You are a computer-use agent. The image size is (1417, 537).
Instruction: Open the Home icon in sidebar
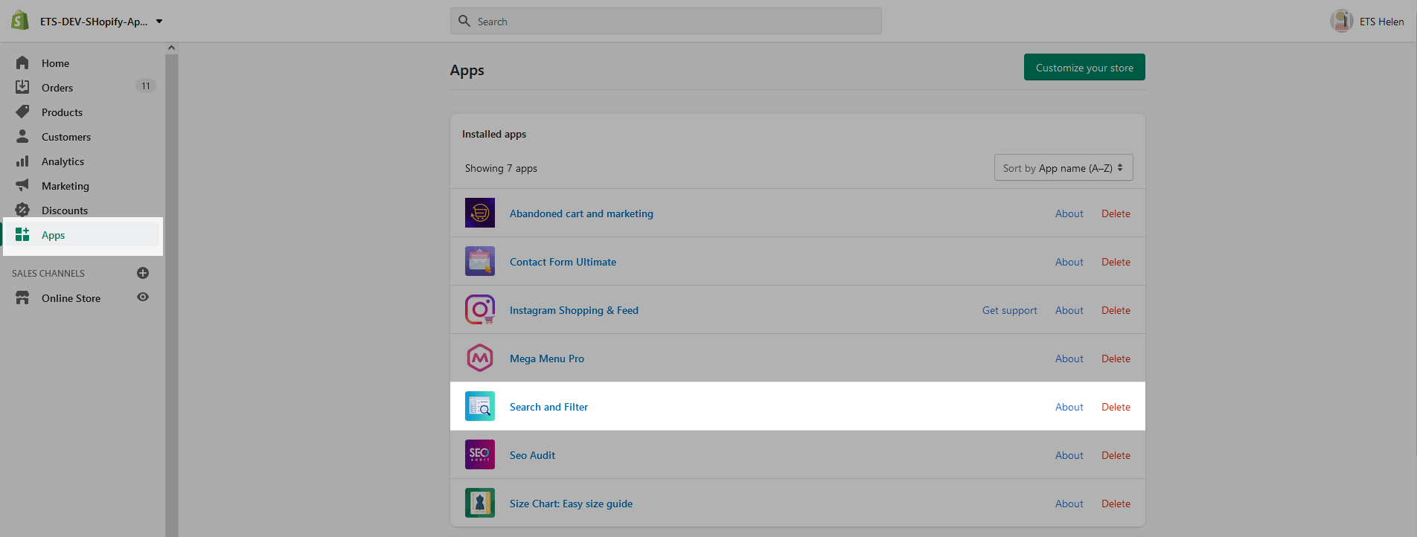22,62
